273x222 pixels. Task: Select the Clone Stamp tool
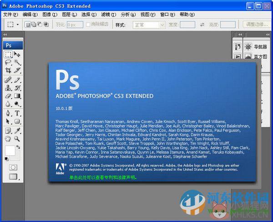tap(8, 88)
